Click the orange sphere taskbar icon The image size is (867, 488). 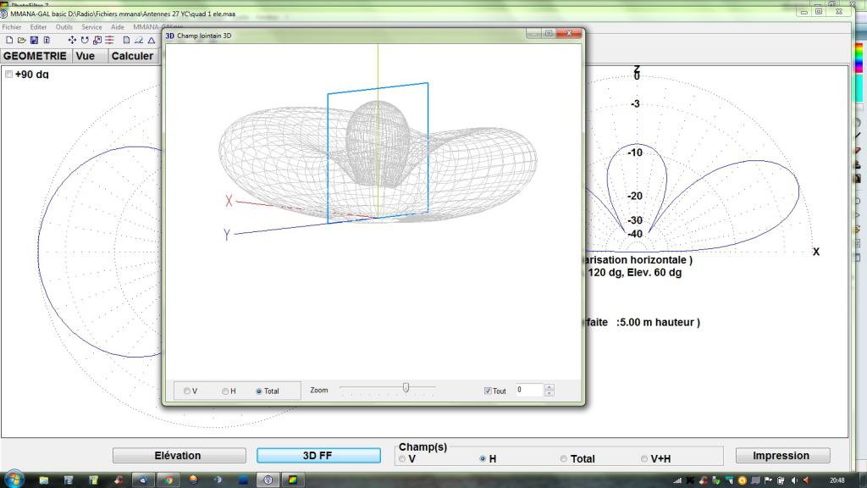193,480
